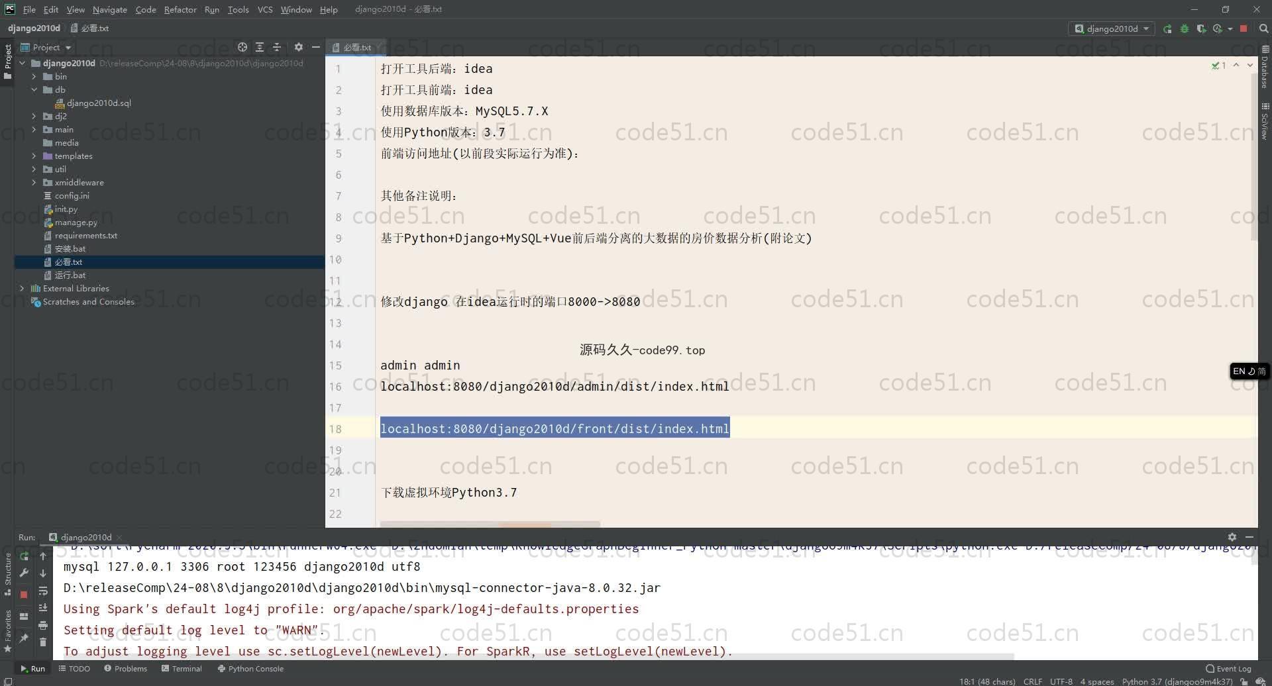Close the 必看.txt editor tab
The image size is (1272, 686).
tap(379, 47)
